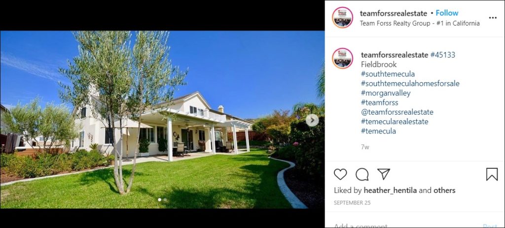Open the teamforssrealestate header username

point(393,13)
